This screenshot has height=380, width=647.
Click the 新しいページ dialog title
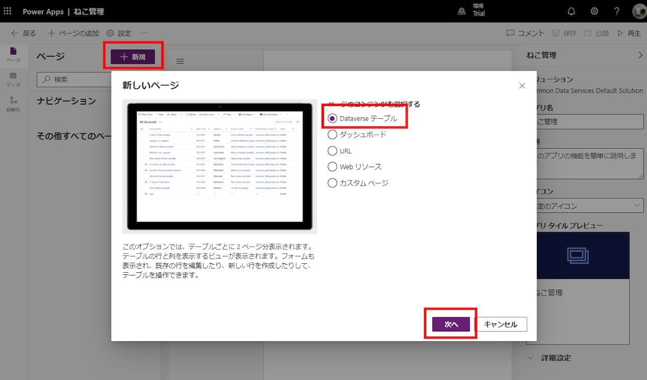[x=151, y=85]
